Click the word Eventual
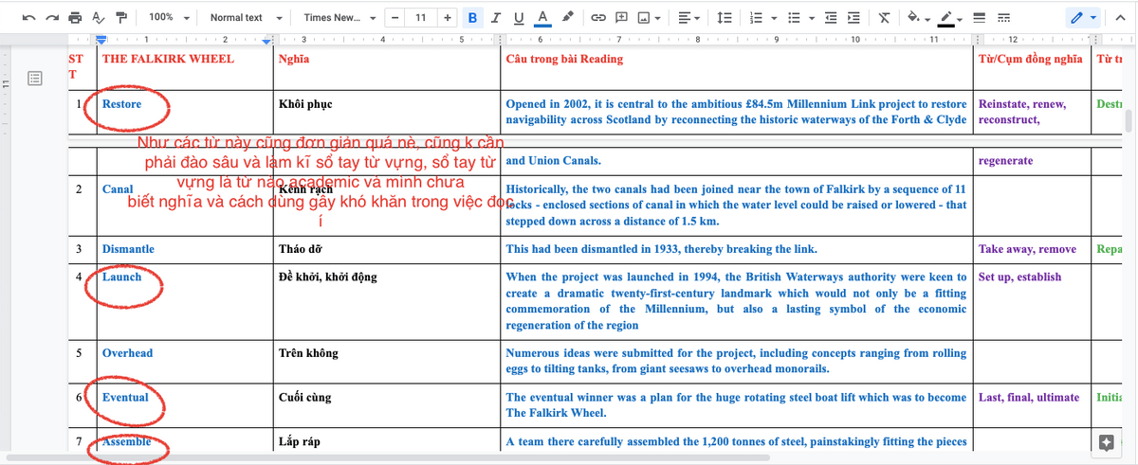The width and height of the screenshot is (1138, 465). click(125, 397)
